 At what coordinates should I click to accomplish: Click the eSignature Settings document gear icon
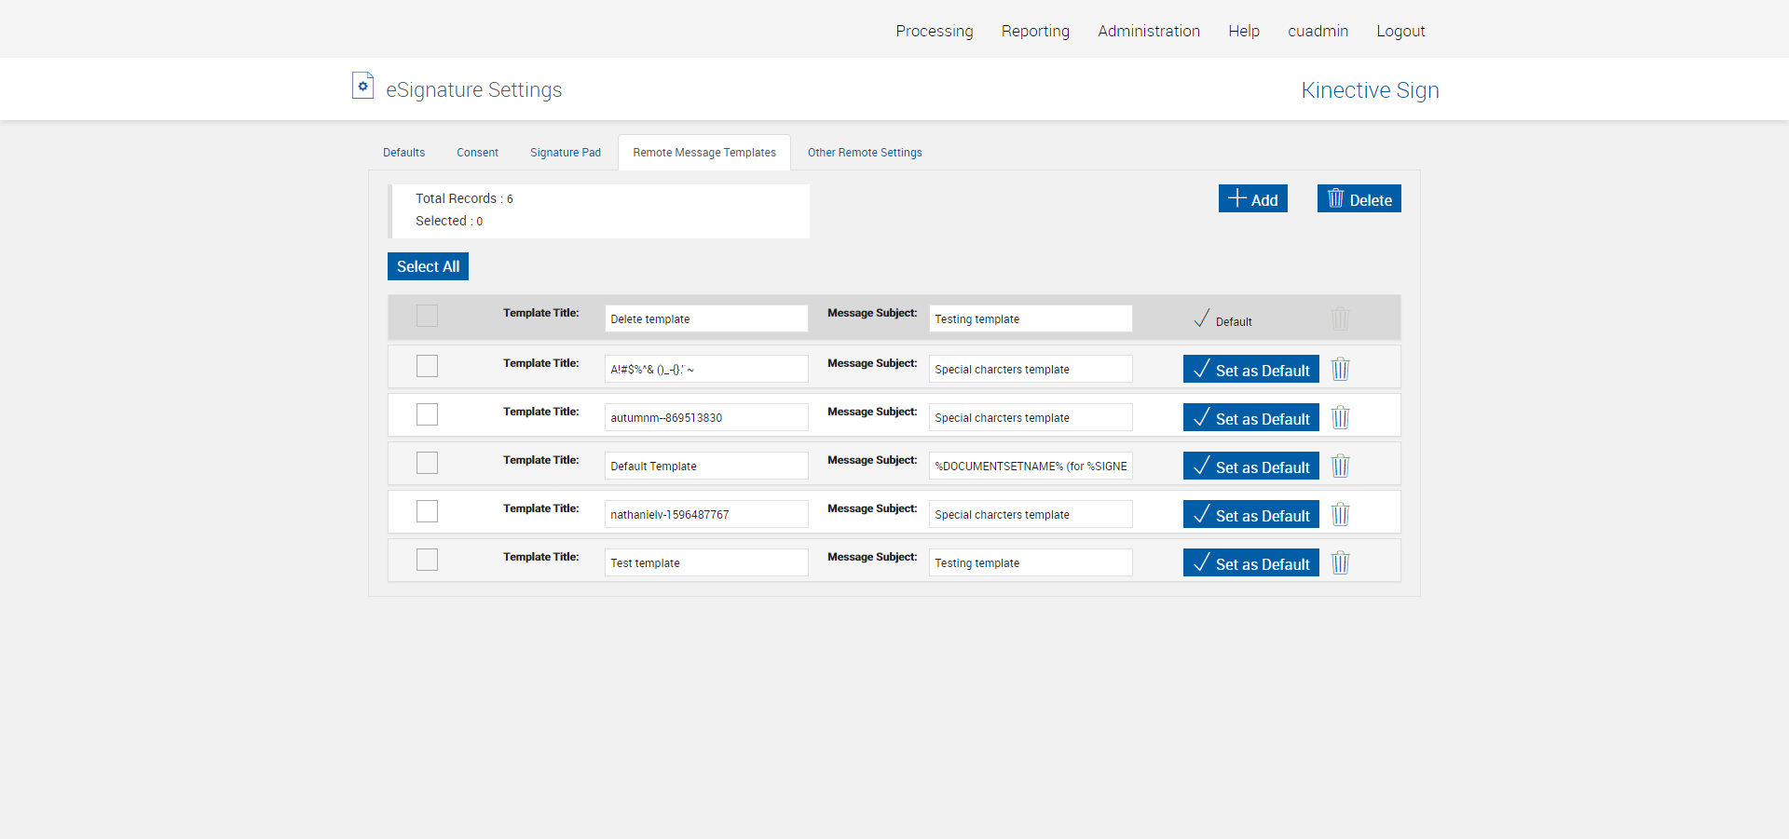point(362,87)
